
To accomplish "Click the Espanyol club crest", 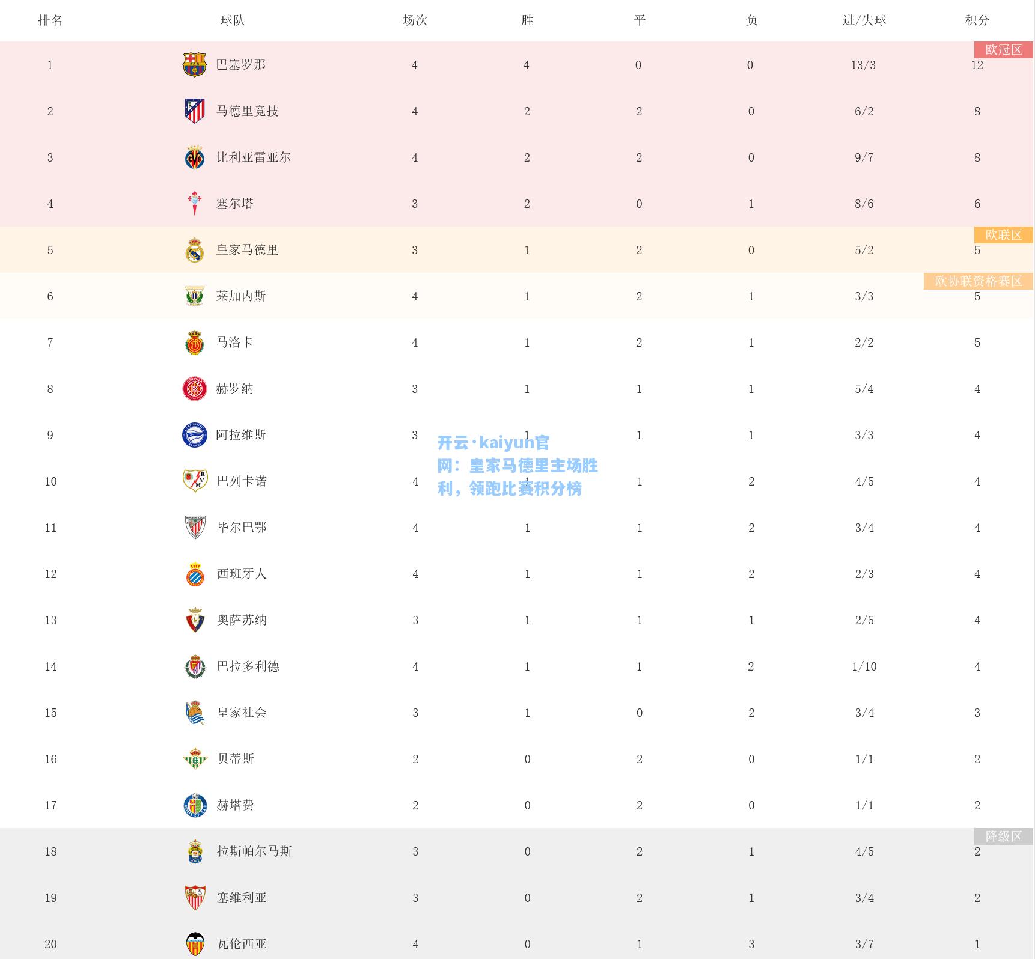I will tap(195, 574).
